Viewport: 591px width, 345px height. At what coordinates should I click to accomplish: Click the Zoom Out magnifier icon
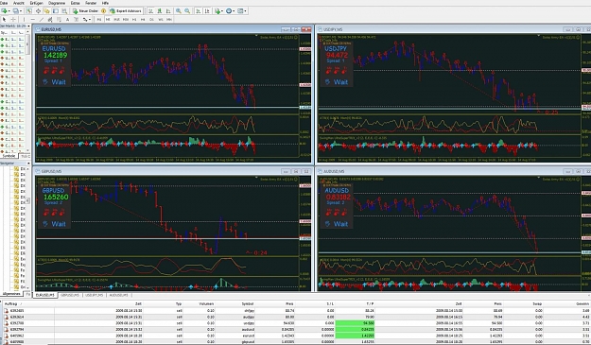[187, 11]
